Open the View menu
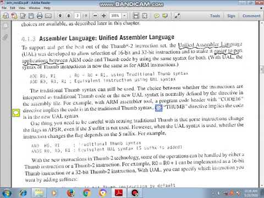This screenshot has width=264, height=198. [22, 8]
